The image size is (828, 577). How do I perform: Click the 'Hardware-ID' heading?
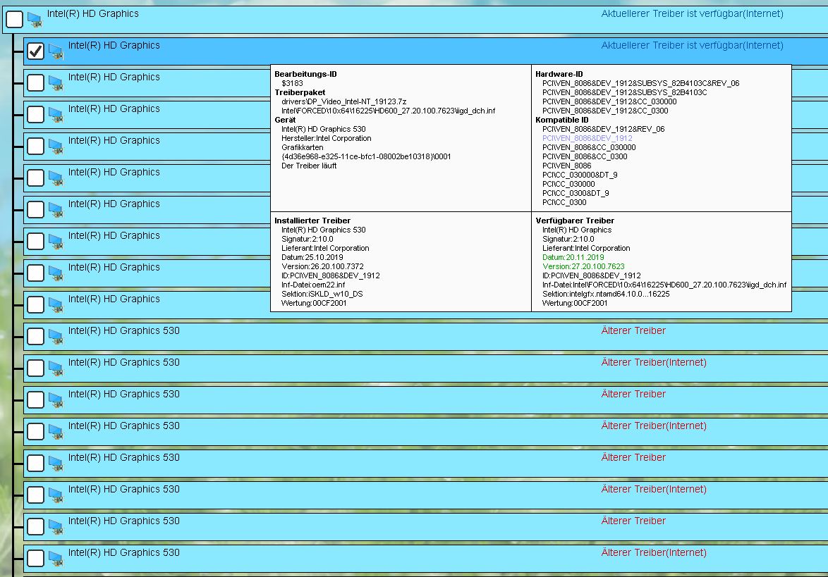point(559,74)
